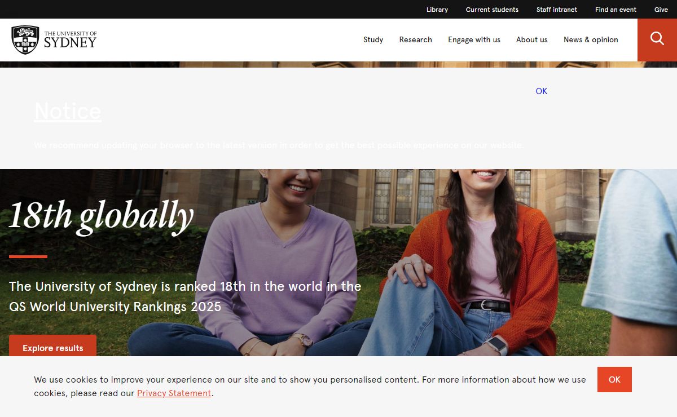Open the Privacy Statement link

tap(174, 393)
